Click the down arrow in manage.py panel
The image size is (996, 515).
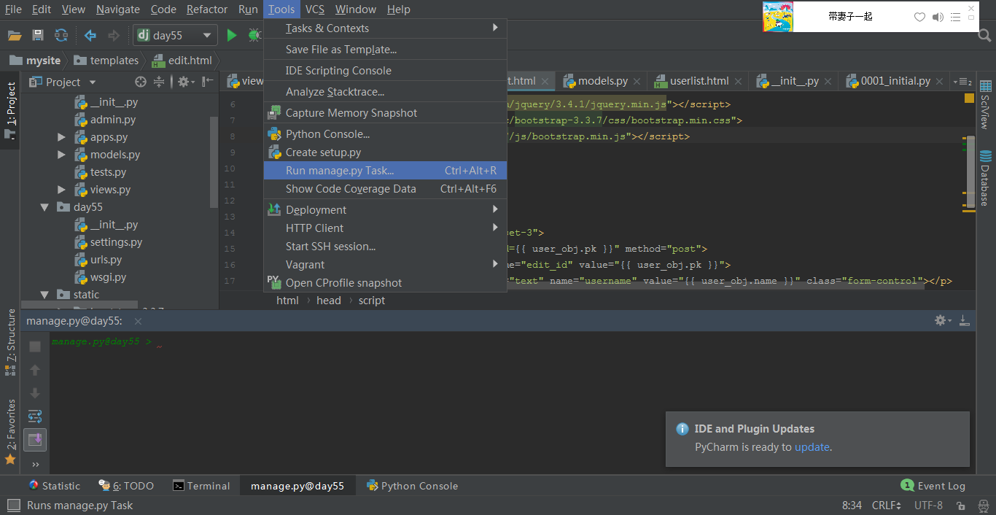[35, 393]
